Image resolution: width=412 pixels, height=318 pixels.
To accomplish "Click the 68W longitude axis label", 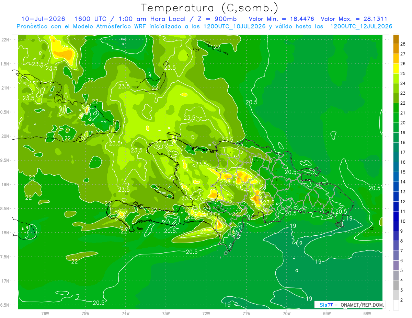I will coord(367,314).
